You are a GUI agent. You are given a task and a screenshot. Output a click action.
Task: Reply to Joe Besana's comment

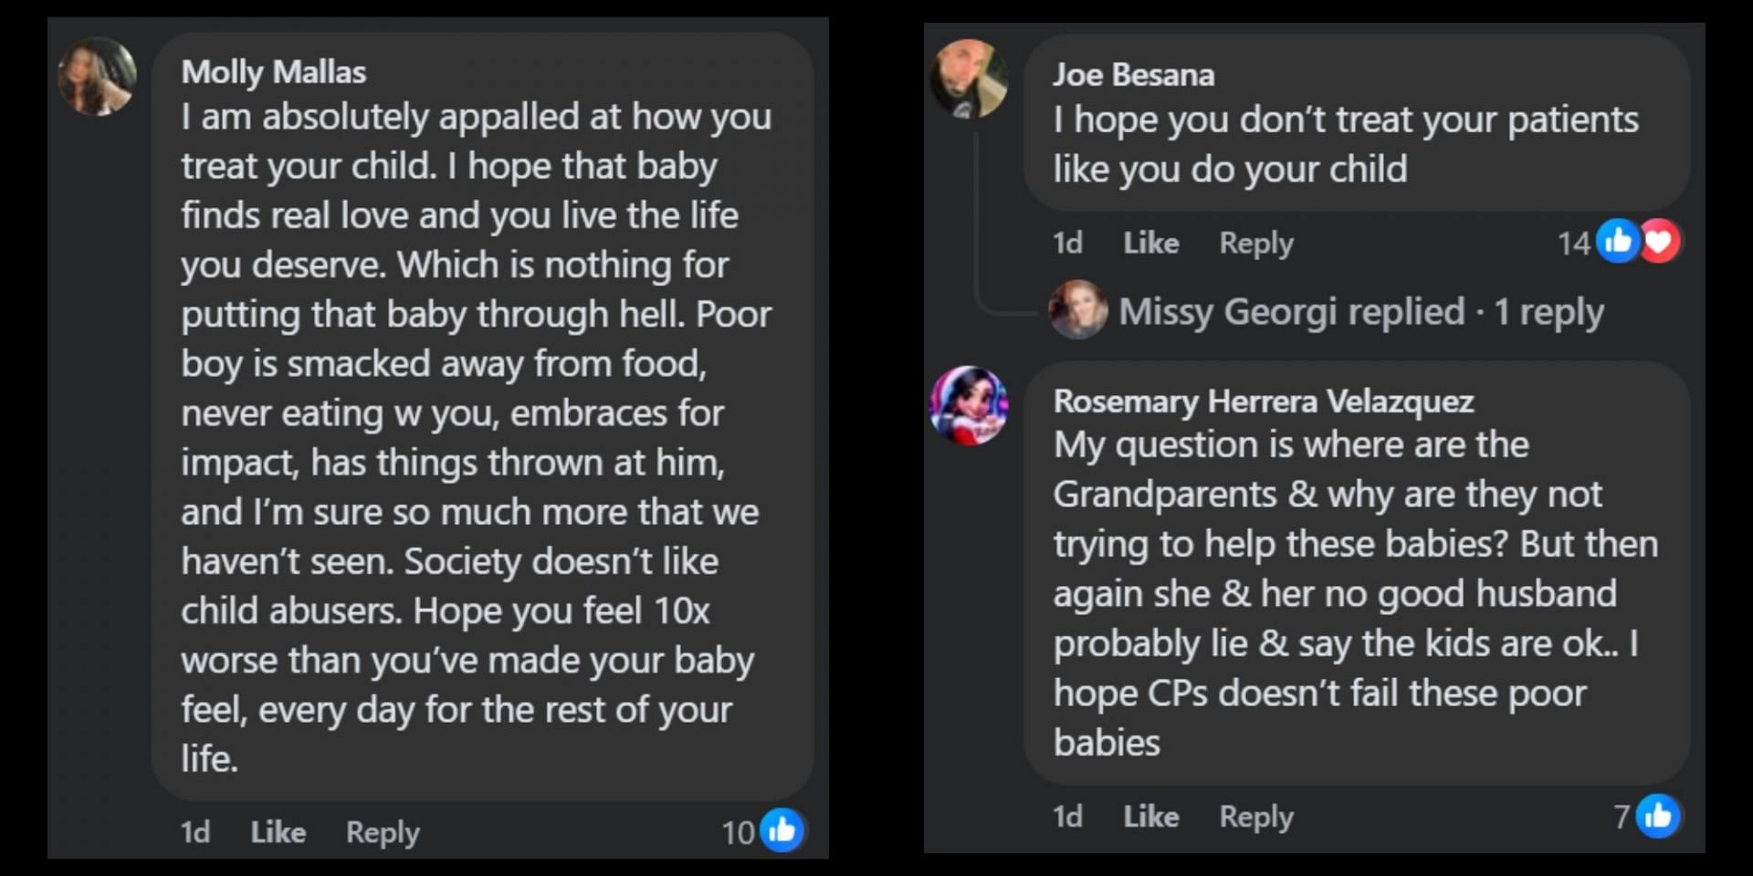tap(1256, 243)
